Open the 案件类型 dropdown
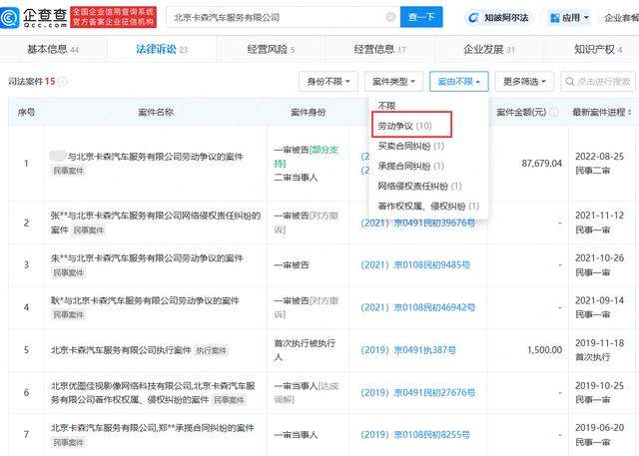This screenshot has width=639, height=456. [393, 82]
